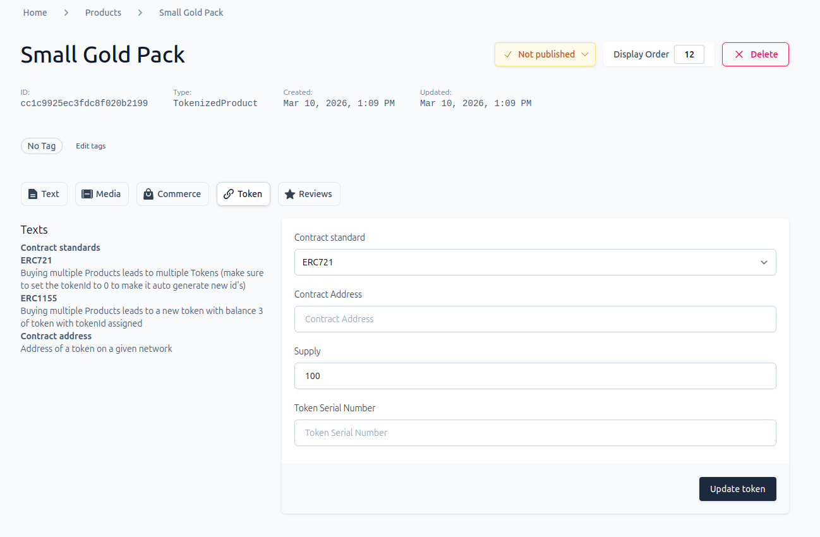820x537 pixels.
Task: Open the Not published status dropdown
Action: (545, 54)
